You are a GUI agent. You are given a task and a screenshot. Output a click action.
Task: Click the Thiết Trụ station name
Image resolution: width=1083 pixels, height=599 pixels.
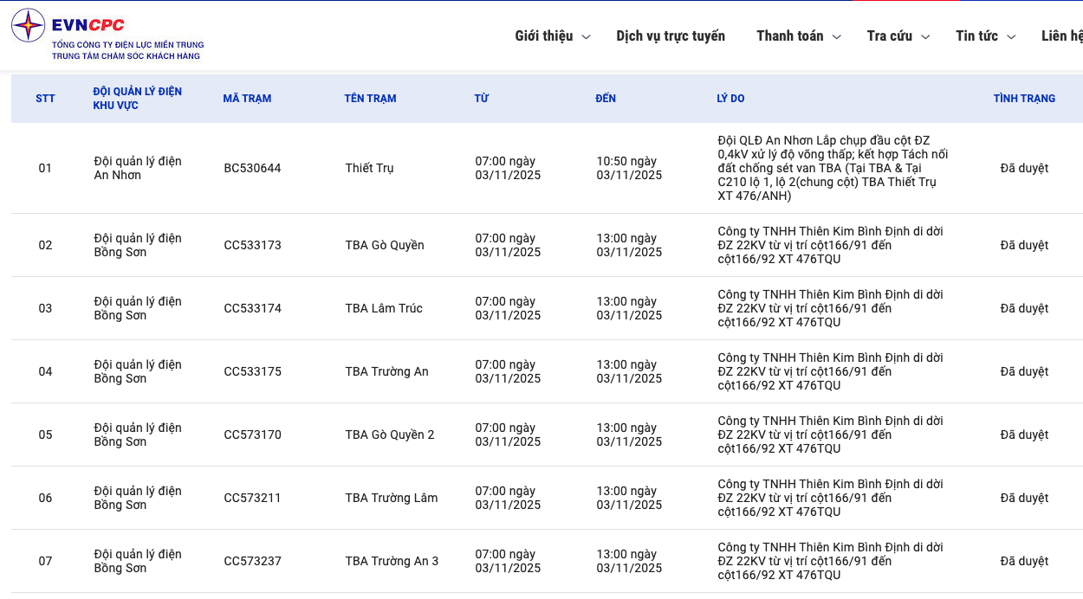click(369, 168)
